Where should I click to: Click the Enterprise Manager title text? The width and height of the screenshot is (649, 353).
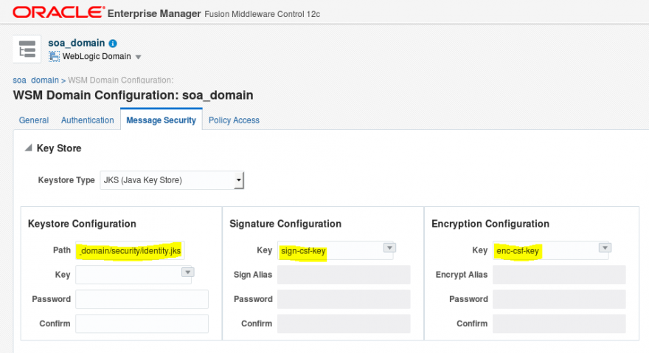(154, 14)
